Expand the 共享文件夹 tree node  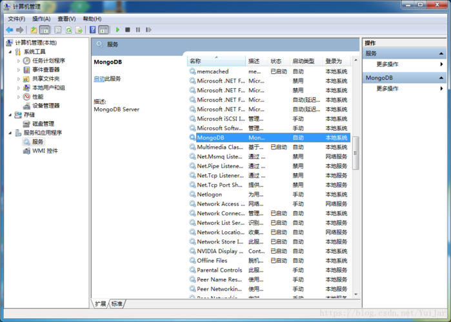(19, 79)
